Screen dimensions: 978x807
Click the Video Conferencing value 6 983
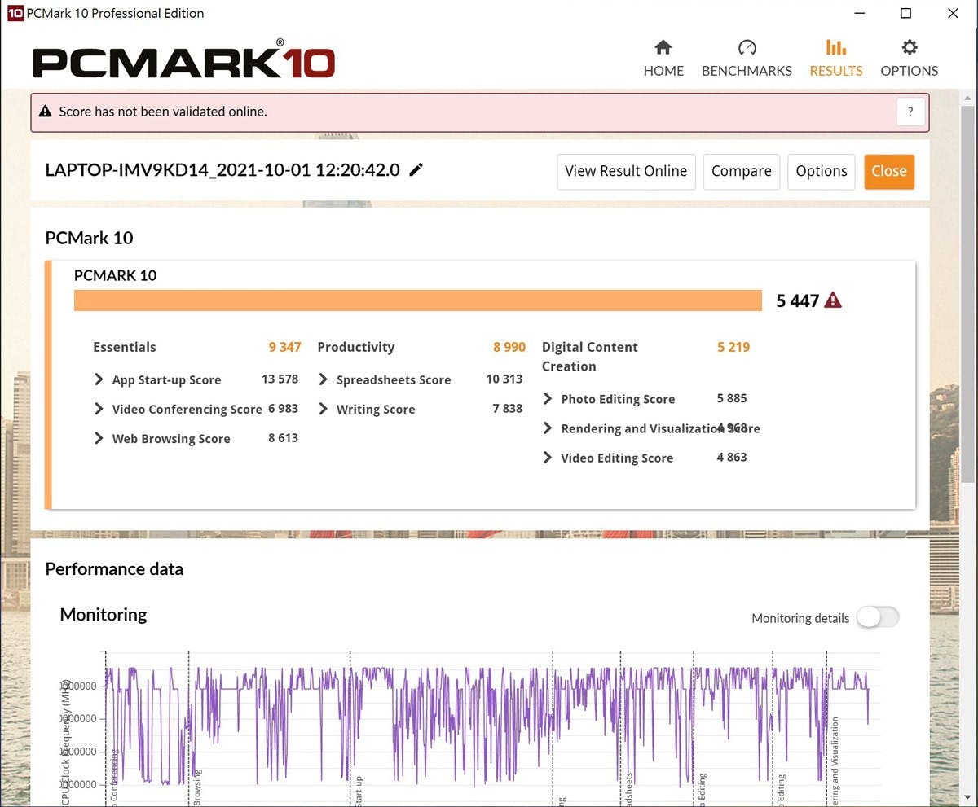coord(283,408)
